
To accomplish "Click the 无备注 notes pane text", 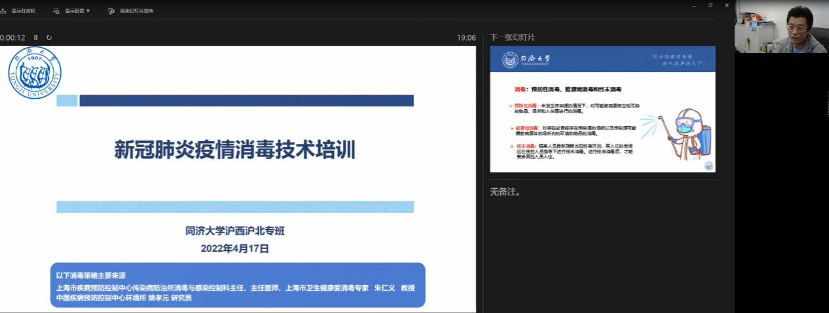I will tap(505, 192).
